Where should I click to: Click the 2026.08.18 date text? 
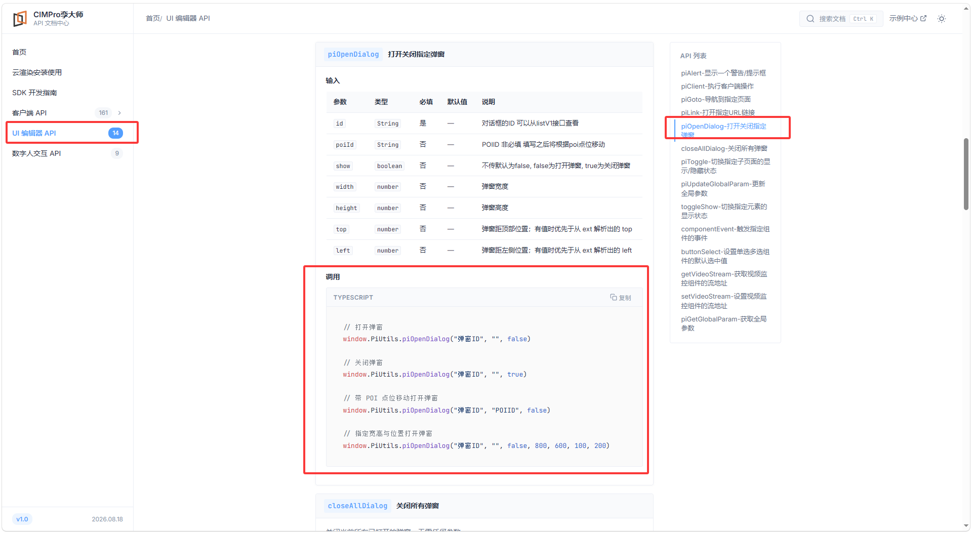107,519
